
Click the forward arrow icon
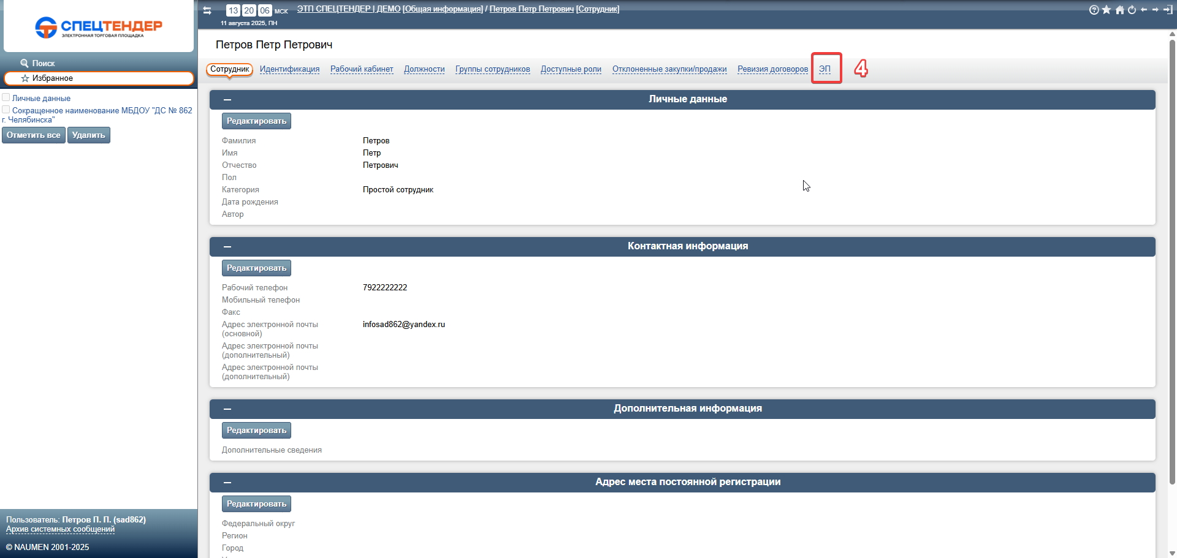(1156, 10)
